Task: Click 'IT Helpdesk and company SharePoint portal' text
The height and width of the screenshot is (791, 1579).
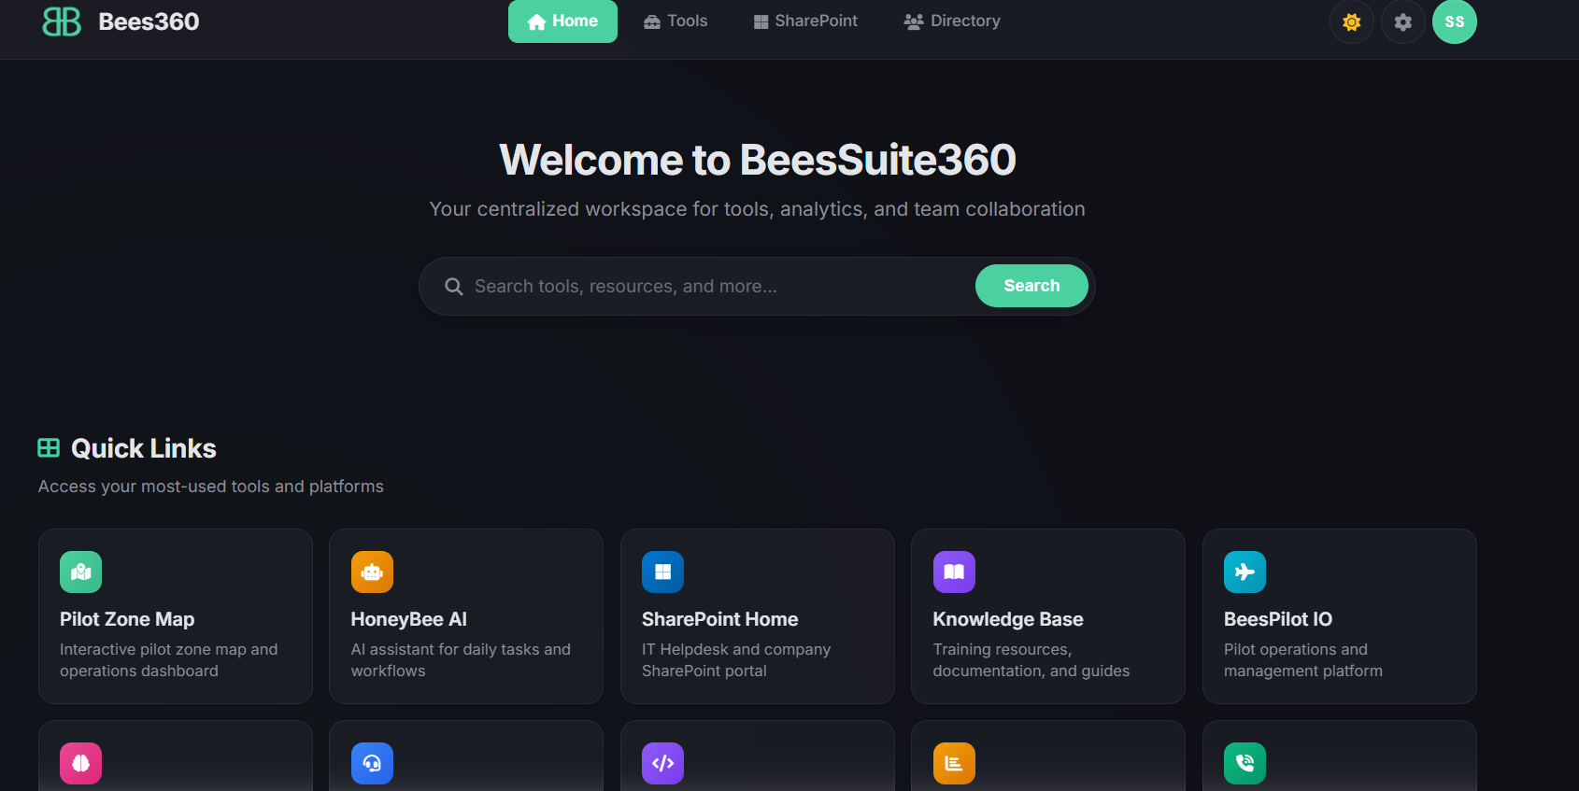Action: click(x=736, y=660)
